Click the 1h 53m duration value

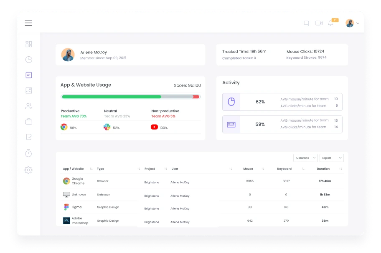tap(325, 195)
